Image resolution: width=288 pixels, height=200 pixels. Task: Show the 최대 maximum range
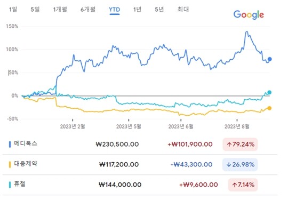pos(183,9)
